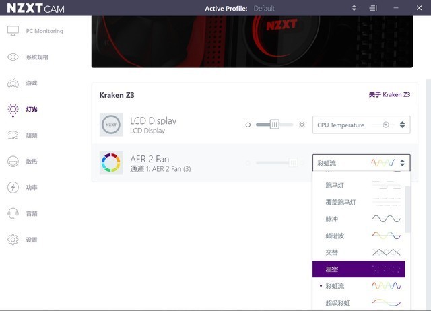Click the 通道 1: AER 2 Fan (3) label
This screenshot has width=431, height=311.
click(160, 169)
